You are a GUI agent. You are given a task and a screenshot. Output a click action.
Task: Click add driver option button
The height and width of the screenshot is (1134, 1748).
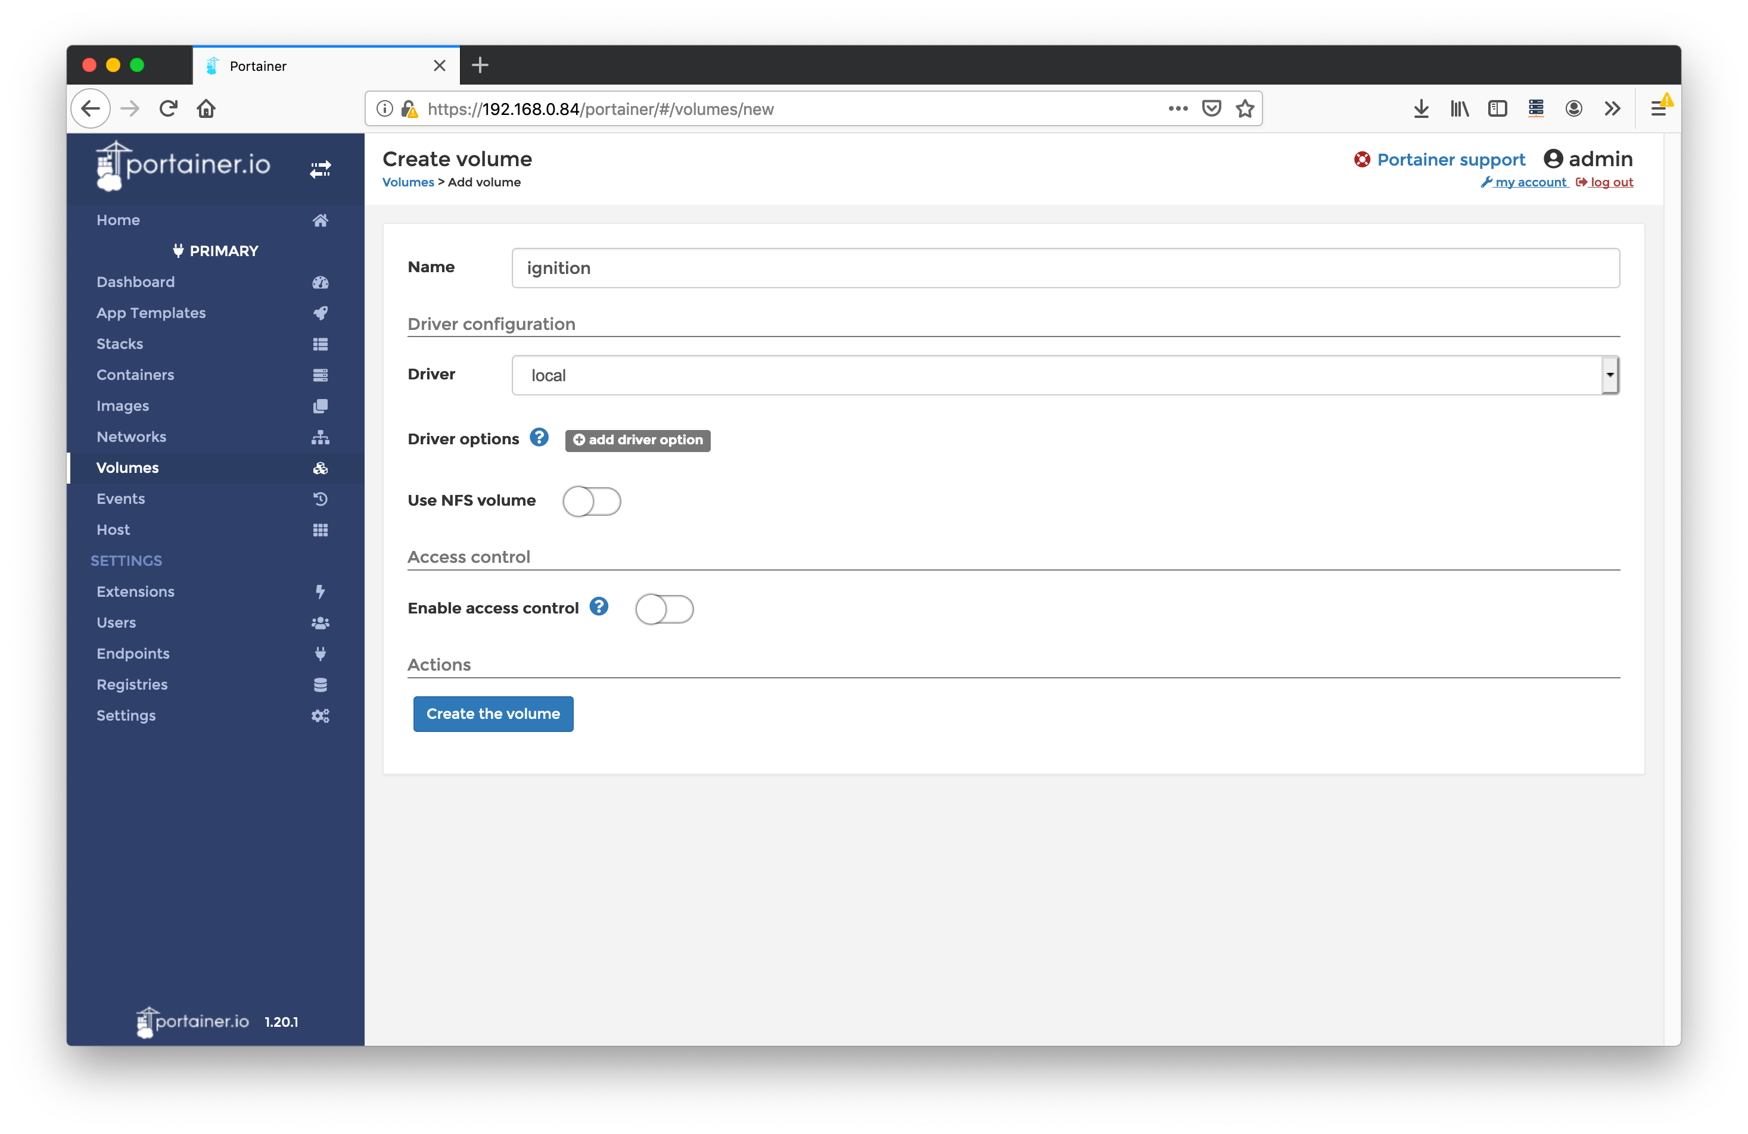tap(637, 440)
